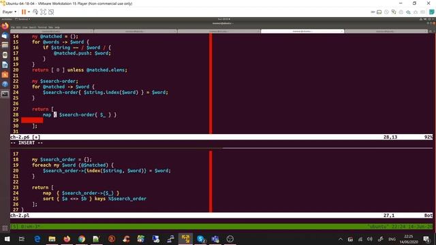
Task: Open Files from the Ubuntu dock
Action: (5, 45)
